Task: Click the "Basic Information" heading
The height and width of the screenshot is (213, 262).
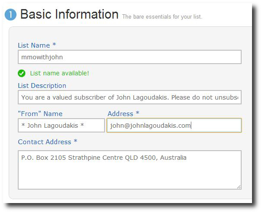Action: pos(69,14)
